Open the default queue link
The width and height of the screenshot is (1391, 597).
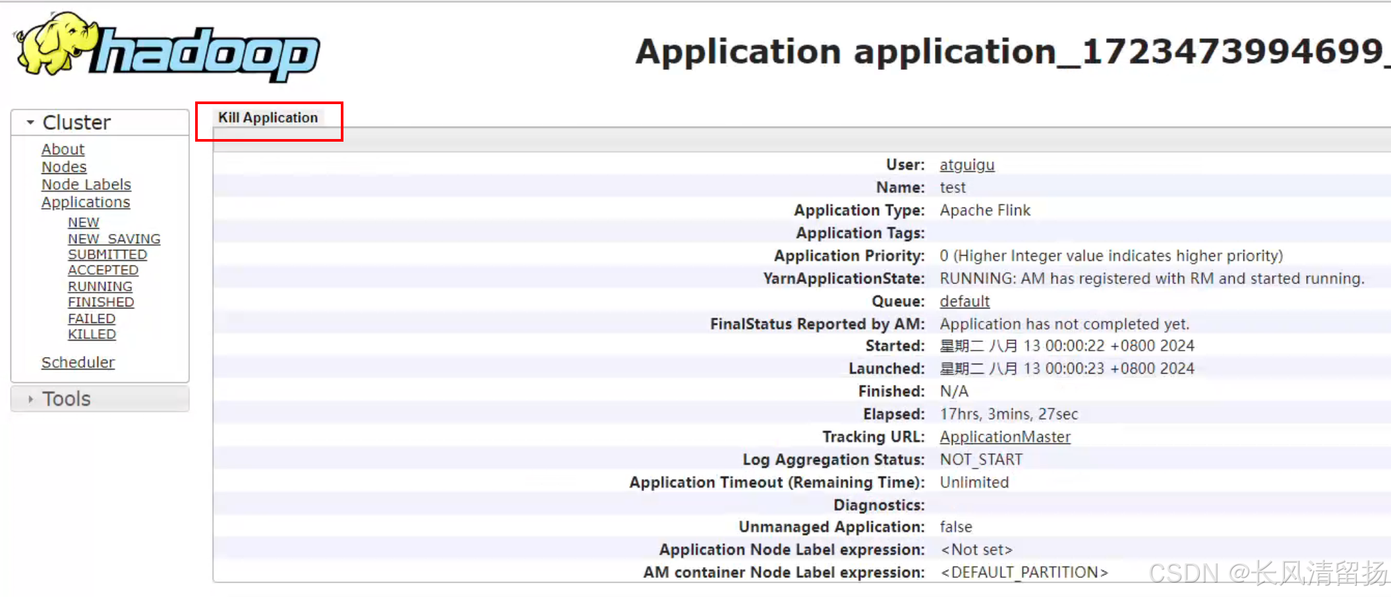coord(964,302)
